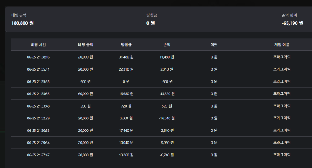Select the winnings cell 16,680 원

coord(126,94)
